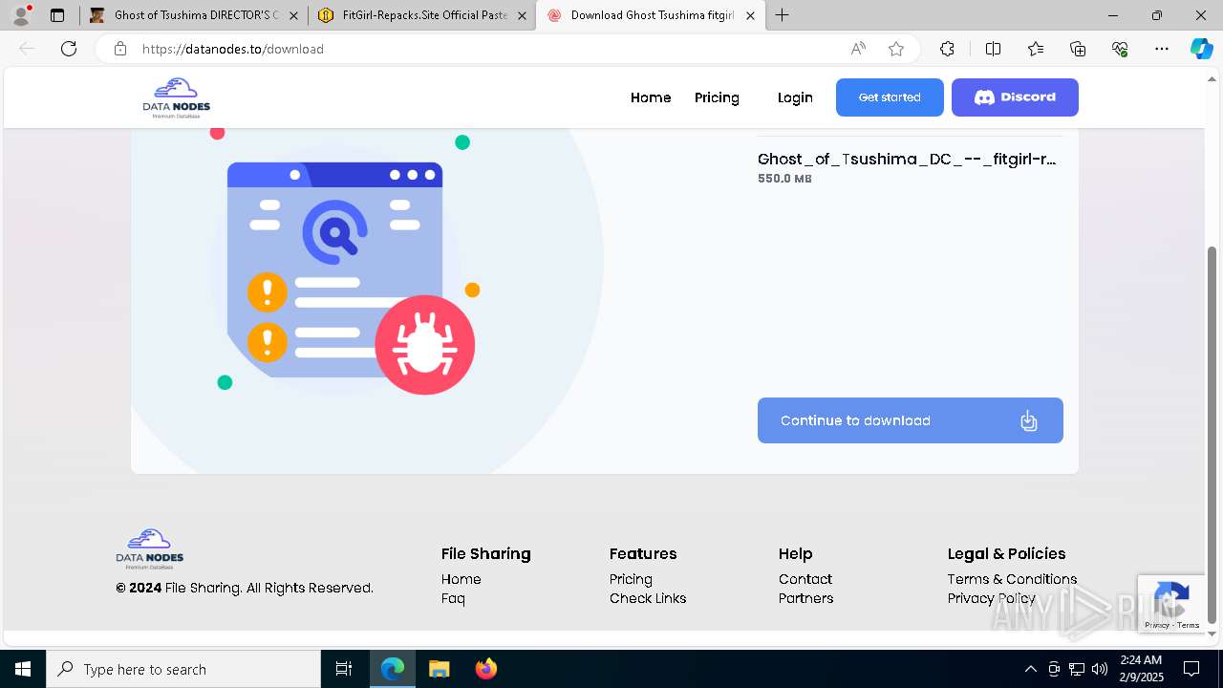The image size is (1223, 688).
Task: Click the Data Nodes header logo
Action: tap(177, 97)
